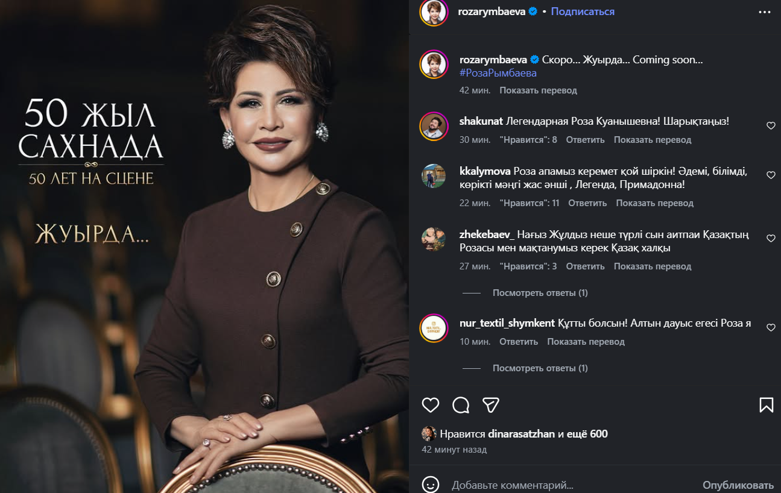The width and height of the screenshot is (781, 493).
Task: Like shakunat's comment with the heart
Action: pos(771,126)
